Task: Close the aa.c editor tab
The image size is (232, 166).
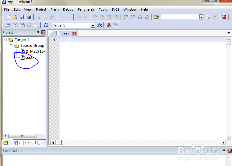Action: (74, 34)
